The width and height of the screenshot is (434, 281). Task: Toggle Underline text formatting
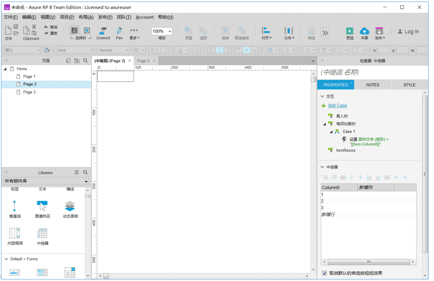click(169, 50)
